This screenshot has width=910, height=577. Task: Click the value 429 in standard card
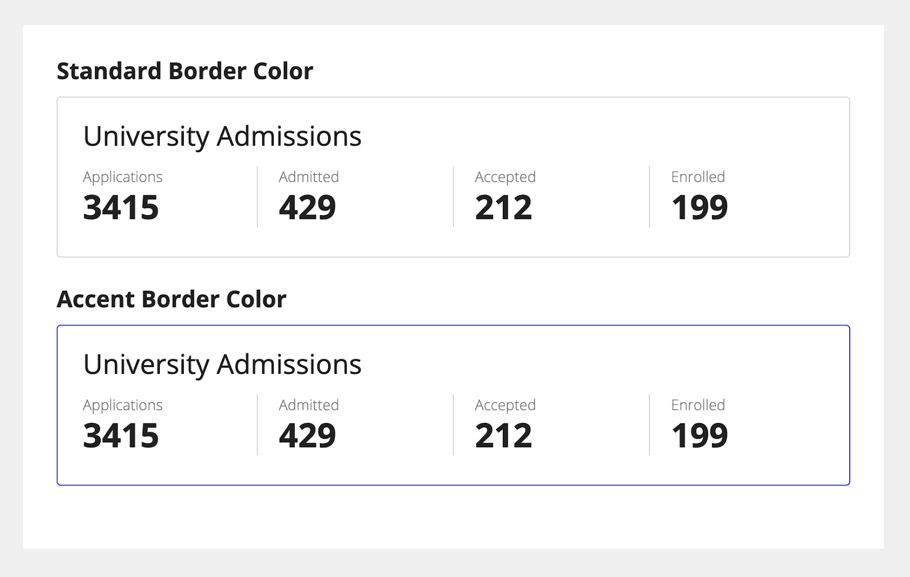[x=307, y=207]
